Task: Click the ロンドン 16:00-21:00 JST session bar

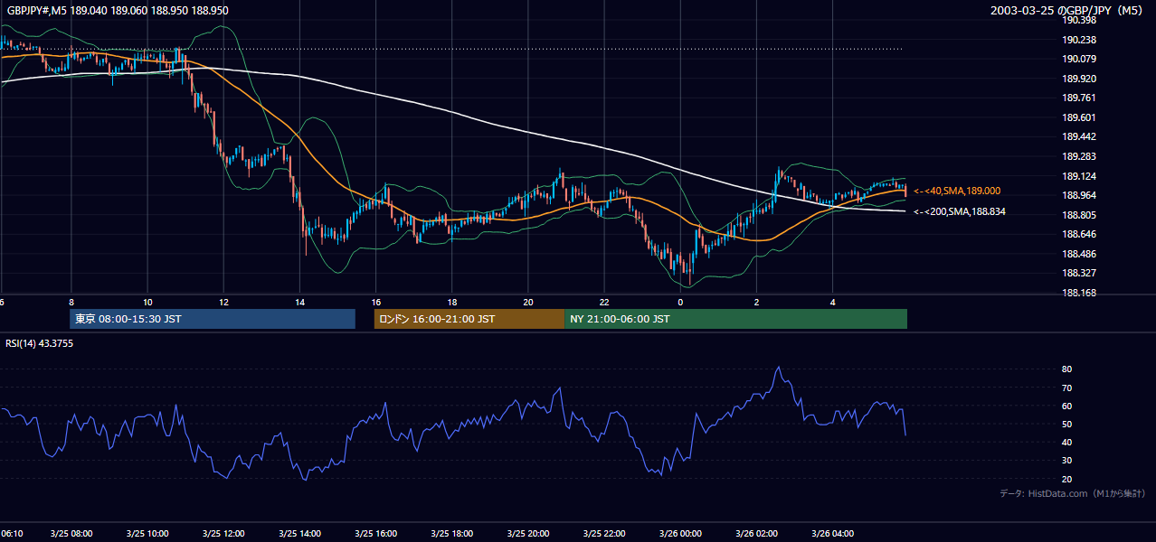Action: pyautogui.click(x=469, y=319)
